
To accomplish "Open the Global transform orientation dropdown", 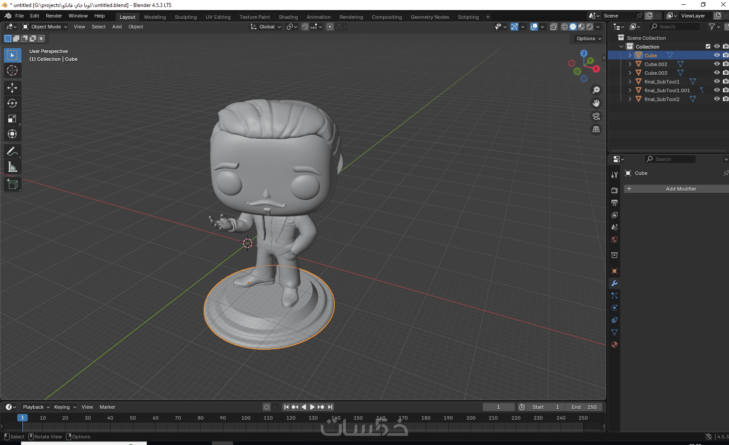I will click(x=266, y=27).
